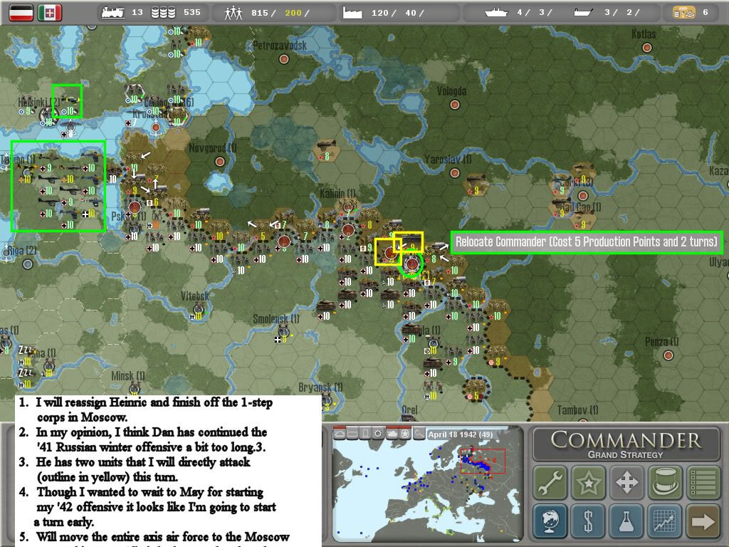Open the top hat diplomacy button
The width and height of the screenshot is (729, 547).
click(x=665, y=483)
